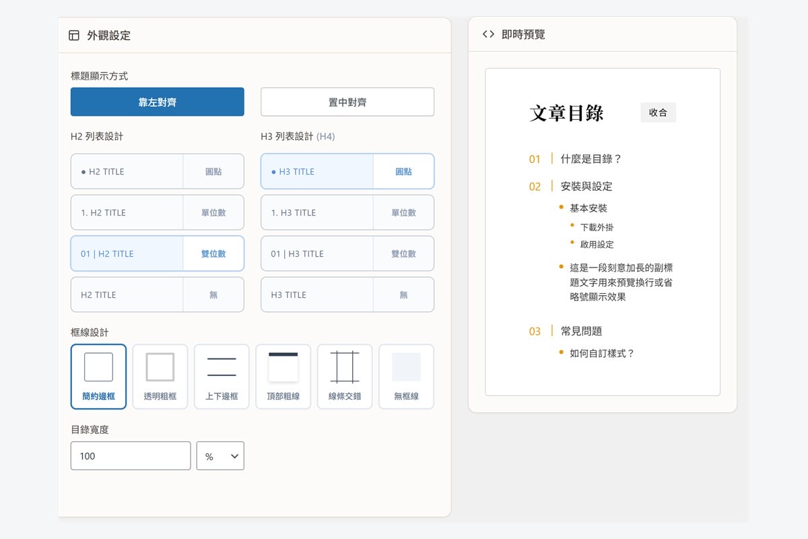The image size is (808, 539).
Task: Click the 標題顯示方式 label
Action: pos(99,76)
